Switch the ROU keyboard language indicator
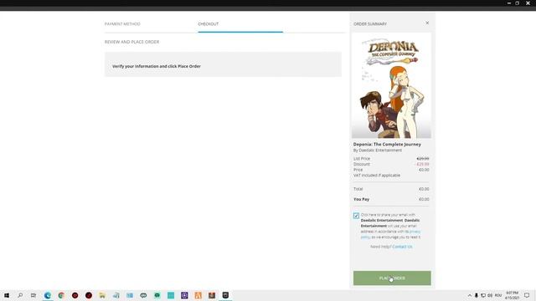 click(x=498, y=295)
